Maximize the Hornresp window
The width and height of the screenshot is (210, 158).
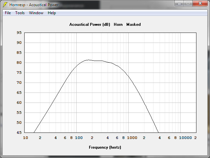point(188,4)
